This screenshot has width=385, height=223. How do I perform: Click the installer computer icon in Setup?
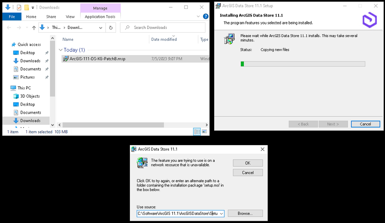pos(229,39)
